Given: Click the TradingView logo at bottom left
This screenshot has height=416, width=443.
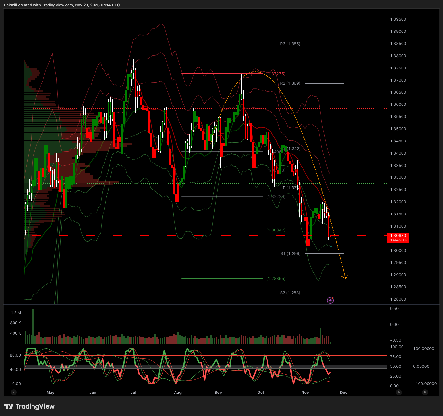Looking at the screenshot, I should coord(29,406).
